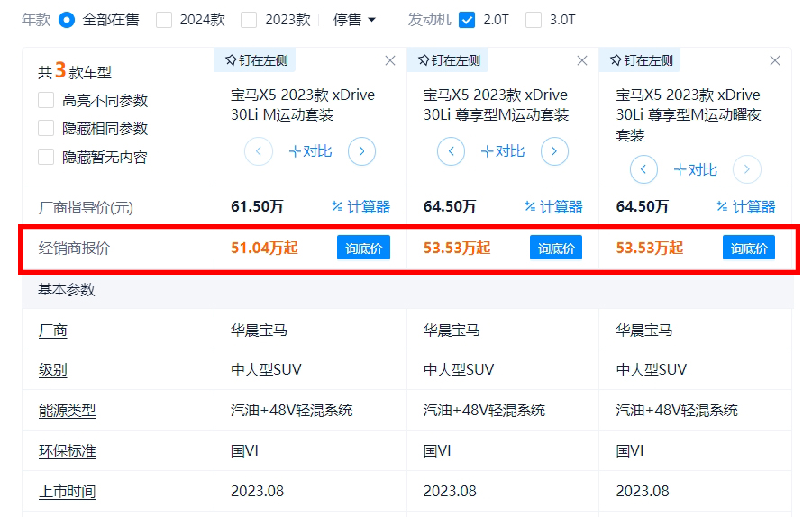Pin the xDrive 30Li M运动套装 column left
The width and height of the screenshot is (803, 517).
click(256, 60)
